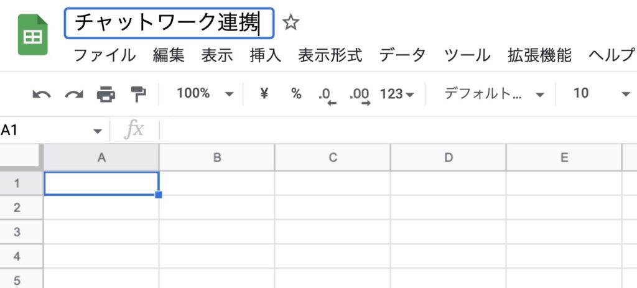
Task: Select the paint format roller
Action: pyautogui.click(x=137, y=94)
